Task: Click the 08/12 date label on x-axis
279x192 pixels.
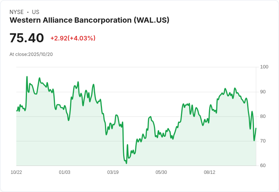Action: 209,172
